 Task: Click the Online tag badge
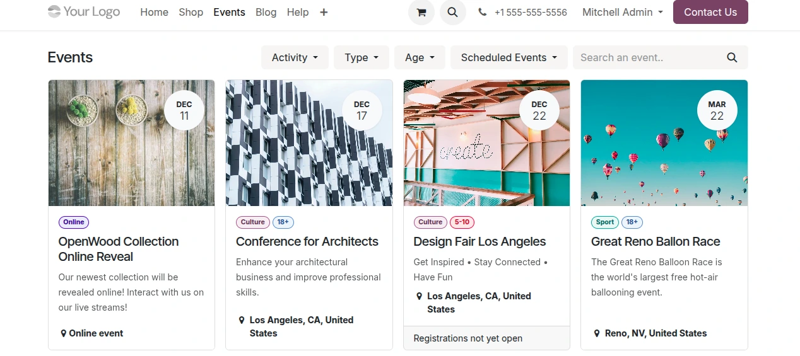pos(74,222)
